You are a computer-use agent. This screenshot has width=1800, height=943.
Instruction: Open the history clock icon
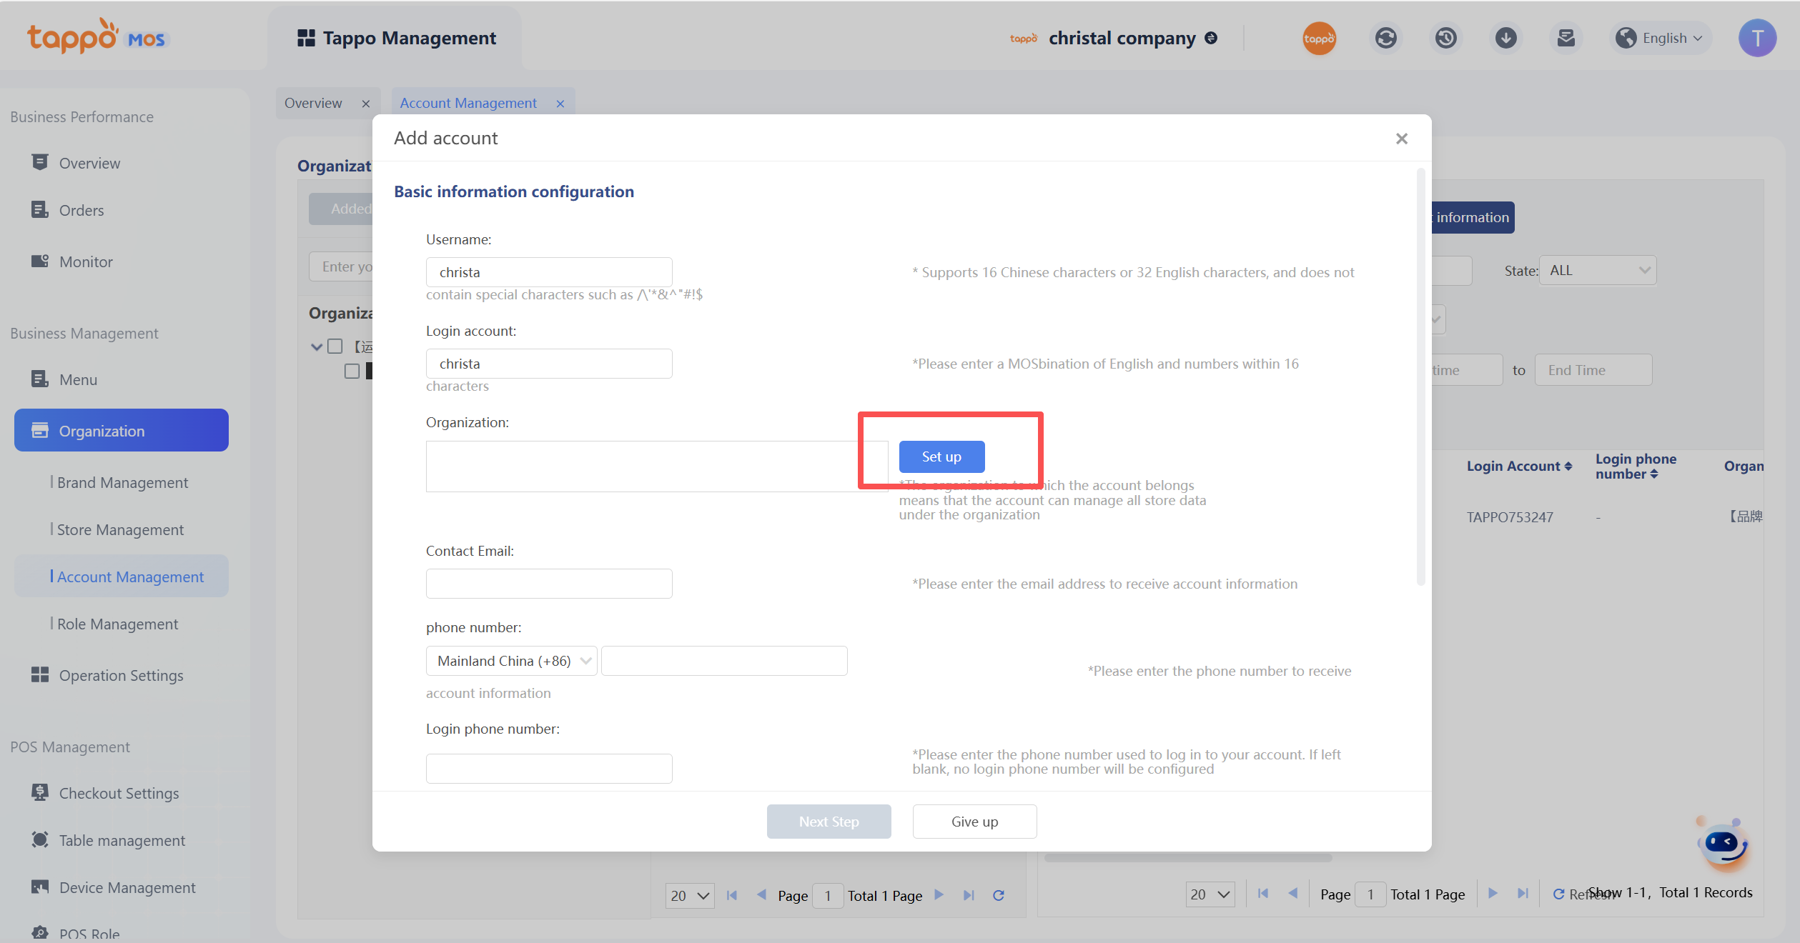click(1445, 38)
